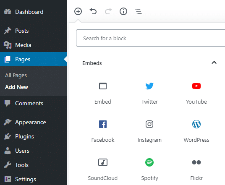Insert the WordPress embed block

[196, 131]
